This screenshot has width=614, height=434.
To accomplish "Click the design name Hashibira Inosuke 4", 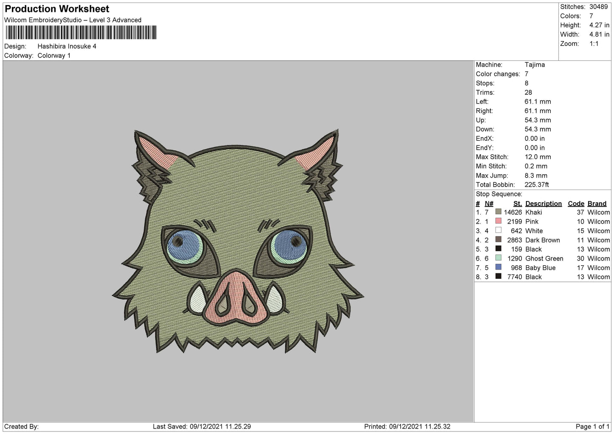I will (x=67, y=46).
